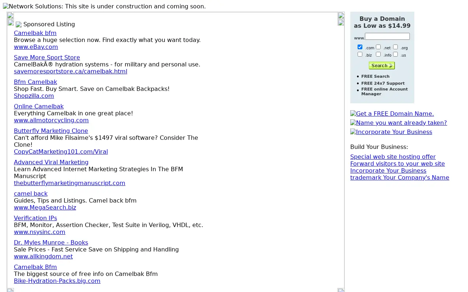Visit thebutterflymarketingmanuscript.com

tap(69, 183)
